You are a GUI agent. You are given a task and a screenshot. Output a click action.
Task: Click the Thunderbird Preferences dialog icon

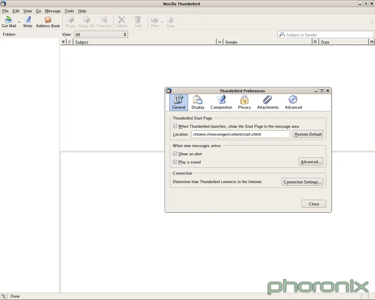169,91
